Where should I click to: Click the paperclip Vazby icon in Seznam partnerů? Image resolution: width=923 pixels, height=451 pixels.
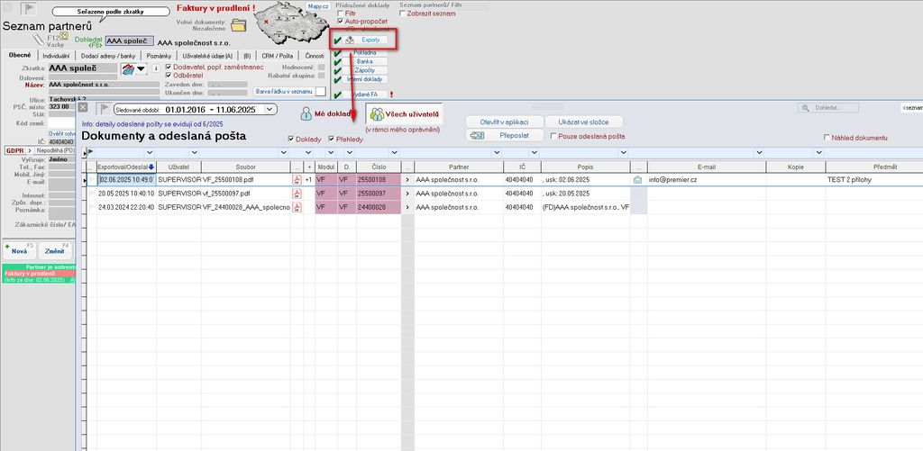[38, 40]
